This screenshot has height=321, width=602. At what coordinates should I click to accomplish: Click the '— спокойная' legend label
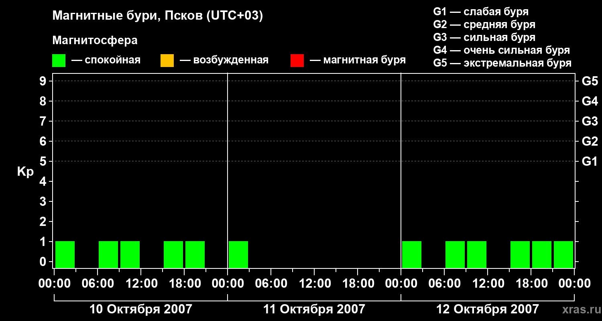[x=106, y=60]
